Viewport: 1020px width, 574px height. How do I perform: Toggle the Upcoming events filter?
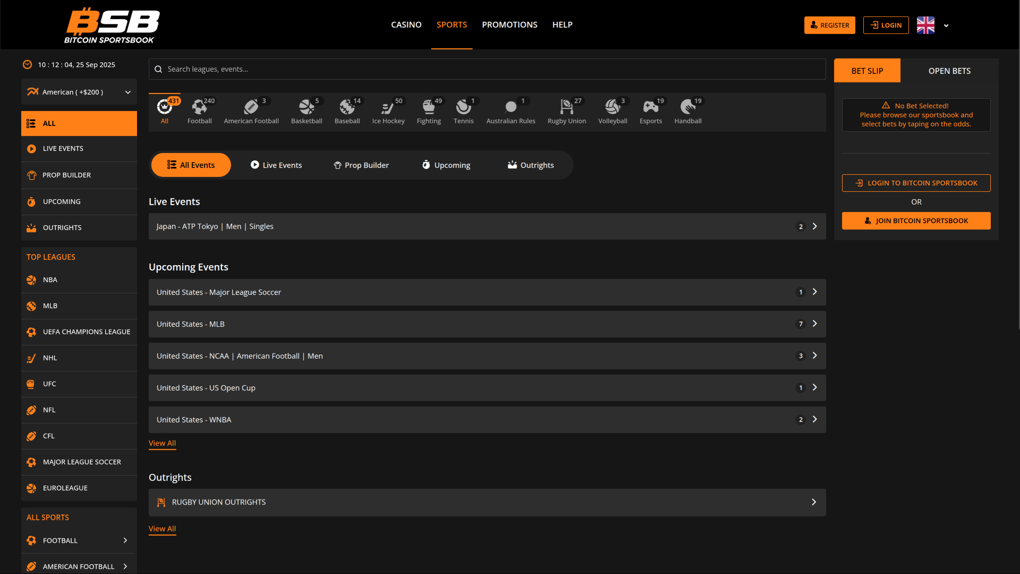pos(446,165)
